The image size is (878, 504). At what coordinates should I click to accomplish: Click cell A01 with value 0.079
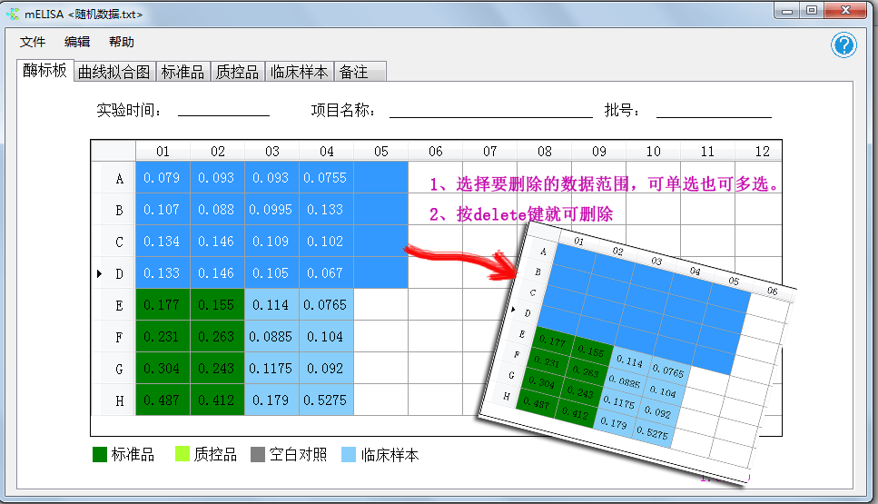[163, 177]
